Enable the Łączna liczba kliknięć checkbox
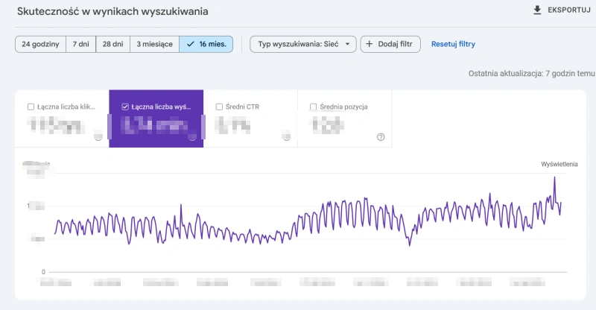Viewport: 596px width, 310px height. [31, 107]
